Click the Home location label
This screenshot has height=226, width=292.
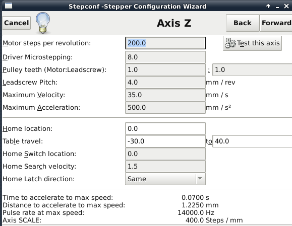click(28, 129)
